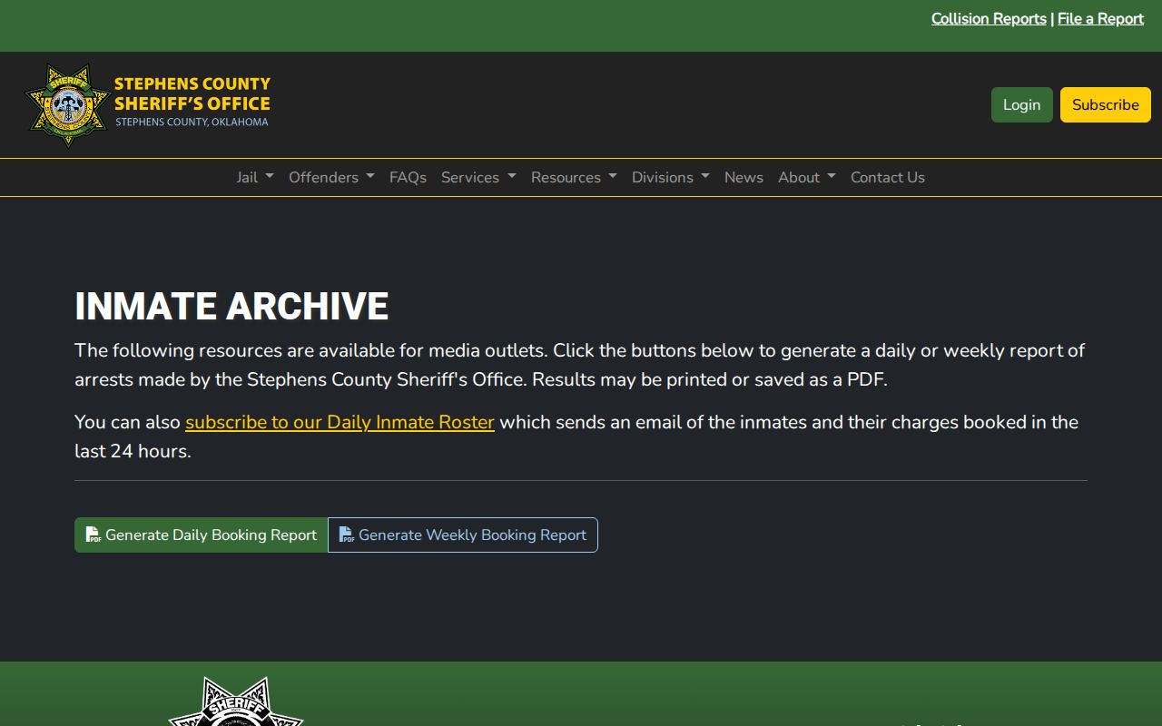Click the Stephens County Sheriff's Office star badge logo
Viewport: 1162px width, 726px height.
tap(67, 104)
